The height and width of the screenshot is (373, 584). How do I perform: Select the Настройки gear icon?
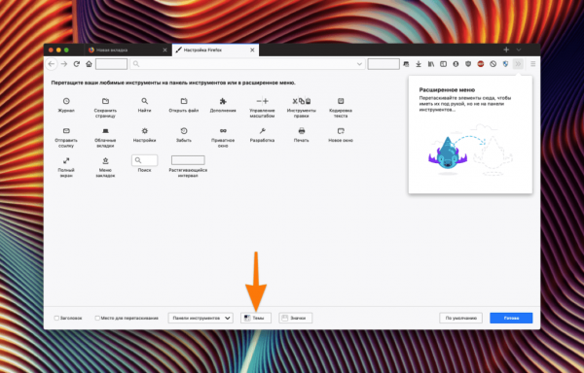coord(144,131)
